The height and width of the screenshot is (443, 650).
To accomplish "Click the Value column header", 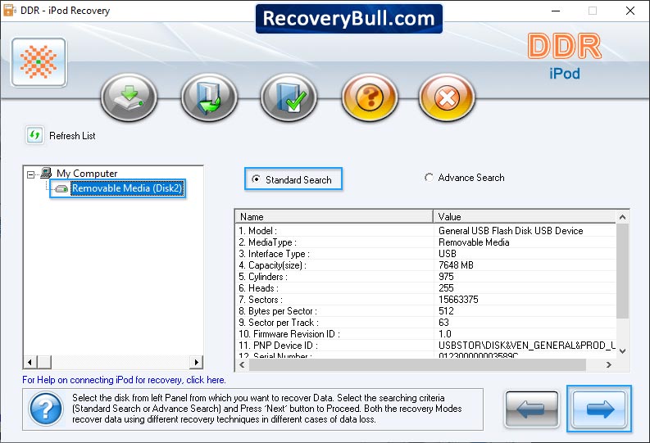I will 524,217.
